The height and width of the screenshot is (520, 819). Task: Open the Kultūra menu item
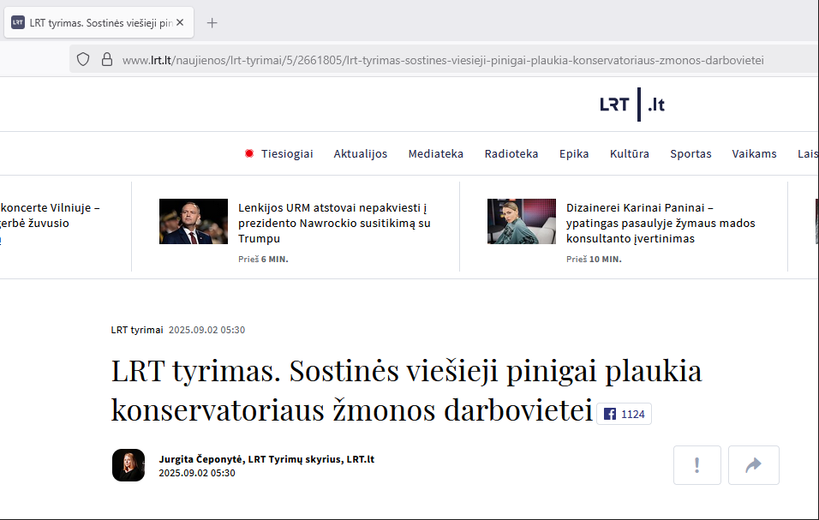630,154
